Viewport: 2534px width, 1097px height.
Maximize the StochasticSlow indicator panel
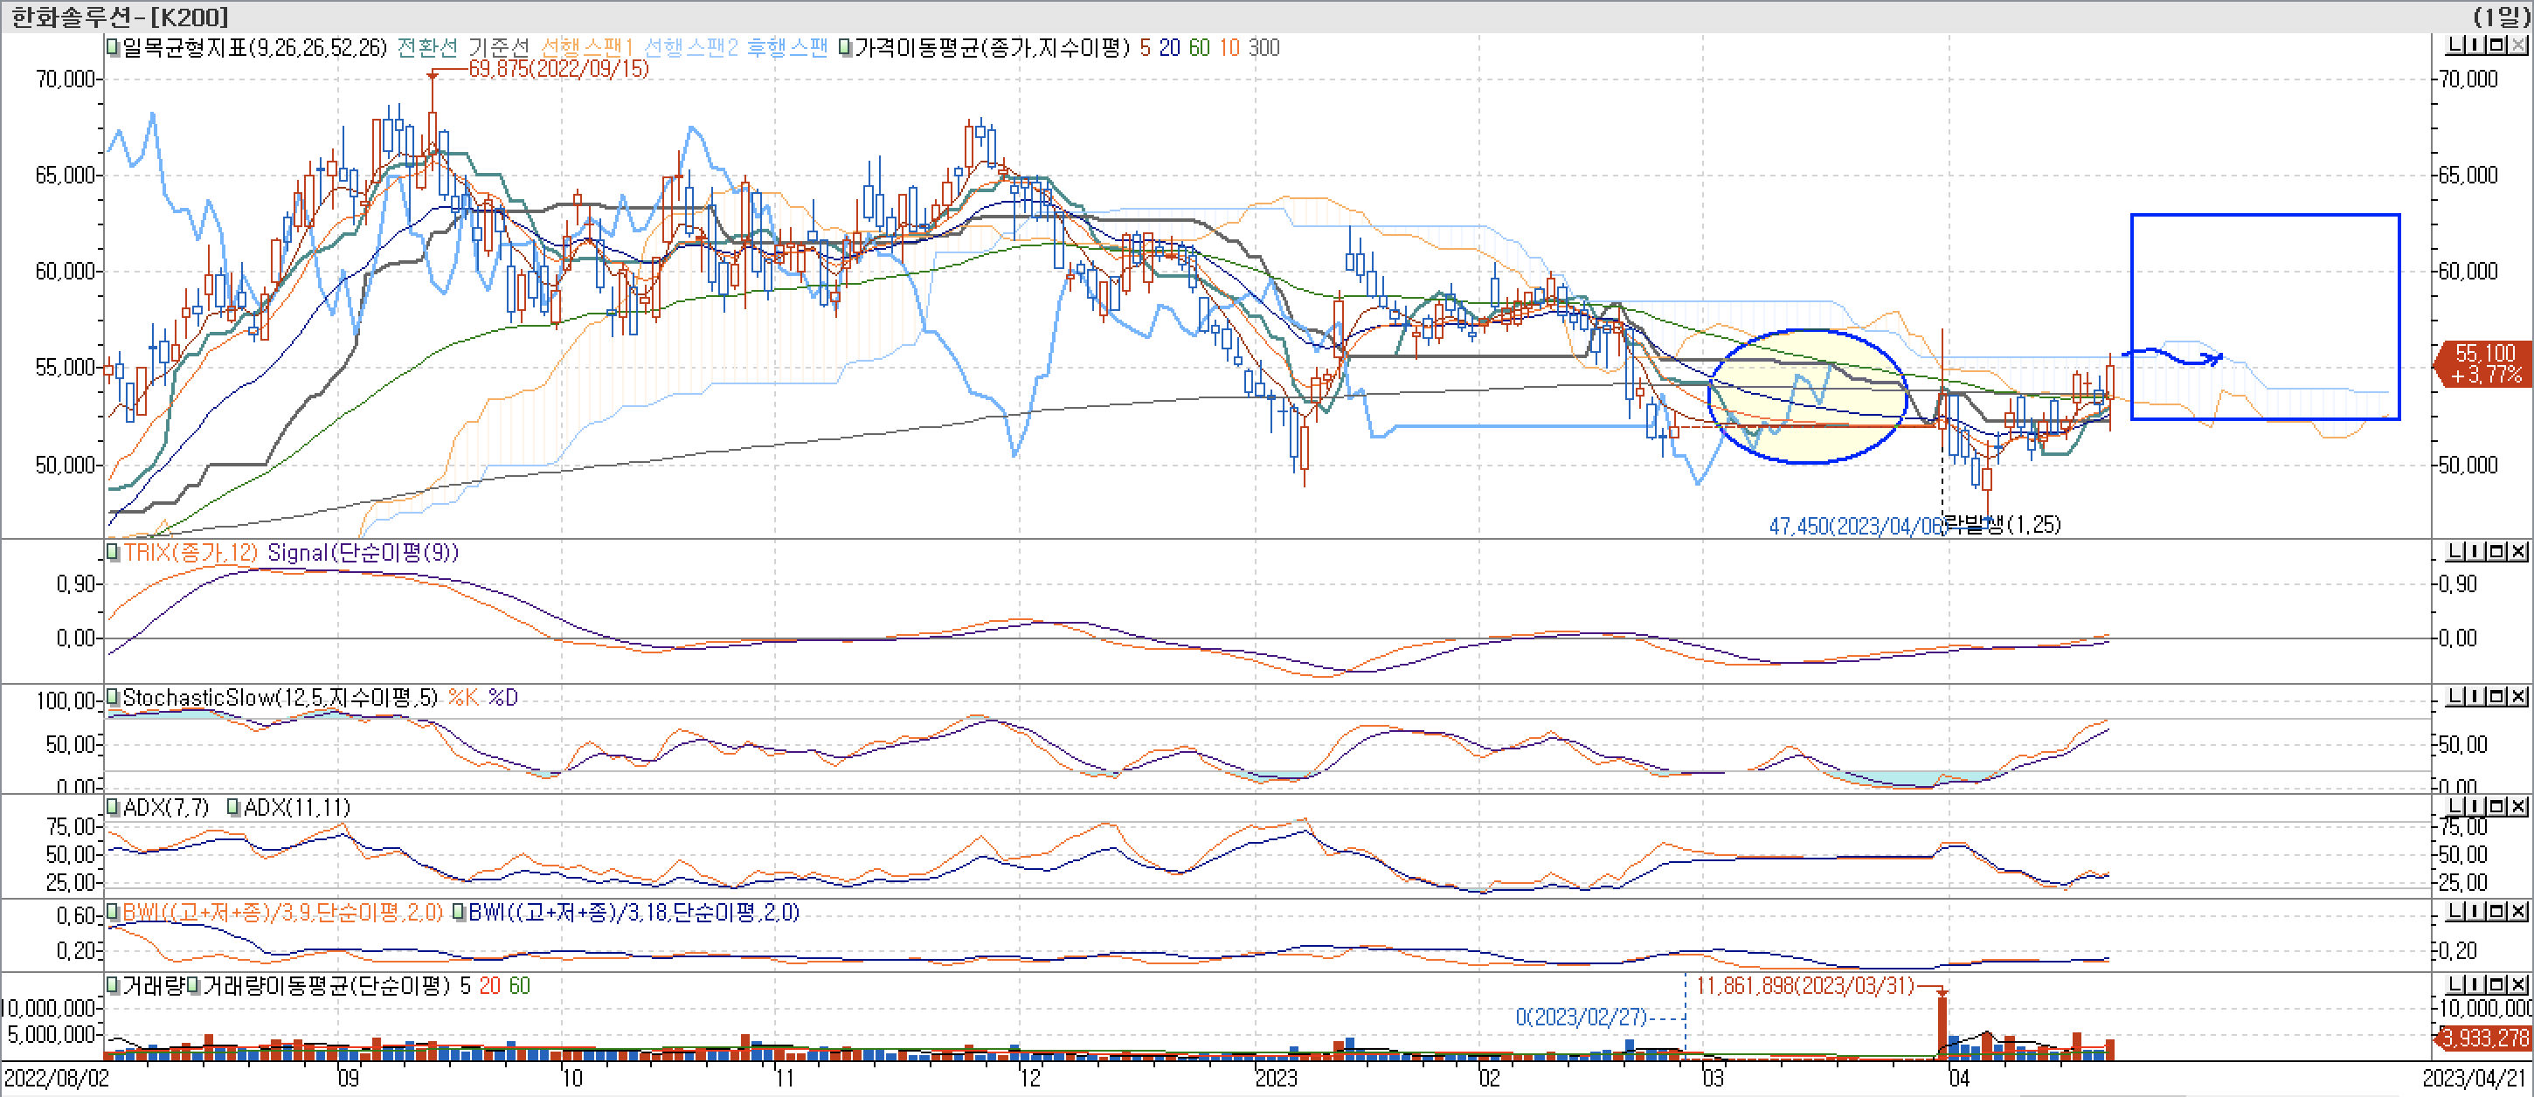tap(2496, 697)
